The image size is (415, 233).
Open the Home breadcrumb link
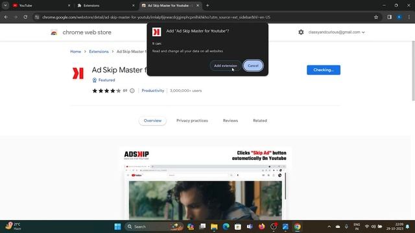75,52
